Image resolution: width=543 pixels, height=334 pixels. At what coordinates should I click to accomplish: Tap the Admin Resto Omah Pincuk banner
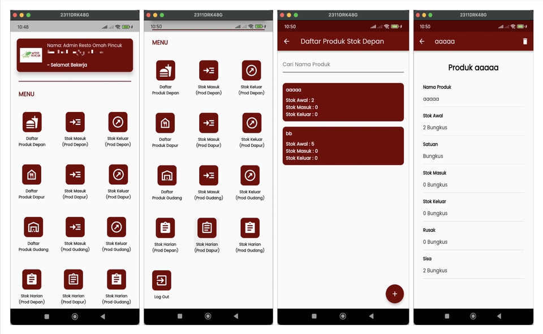tap(75, 55)
